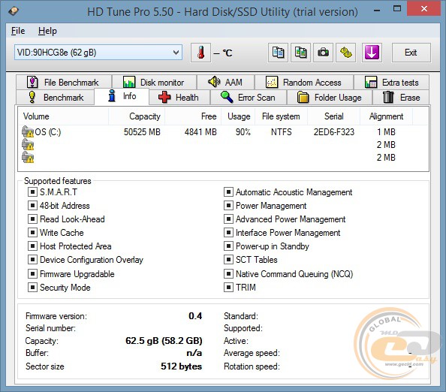
Task: Toggle the Read Look-Ahead checkbox
Action: [32, 219]
